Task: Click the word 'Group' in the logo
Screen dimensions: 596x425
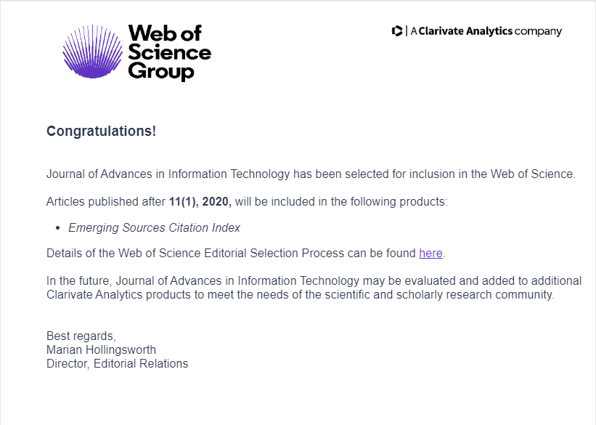Action: click(x=161, y=71)
